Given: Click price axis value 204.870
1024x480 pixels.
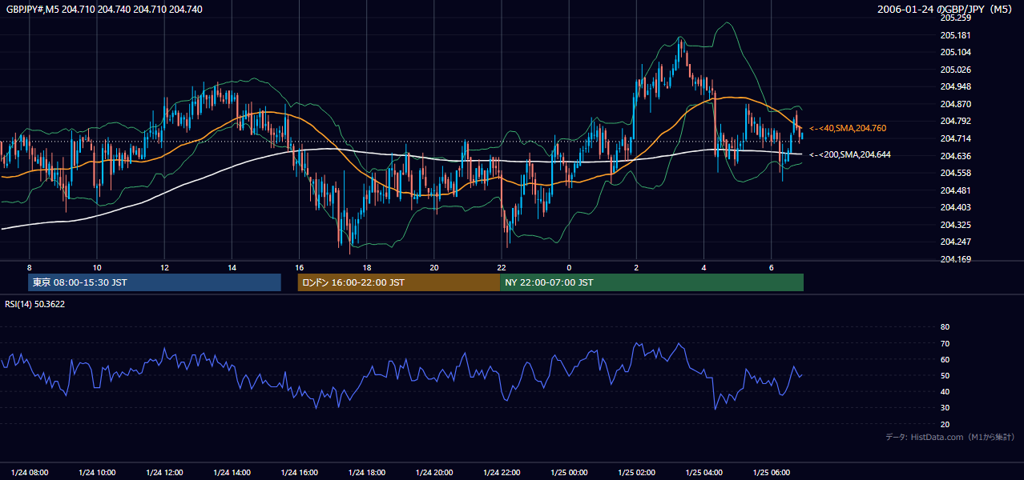Looking at the screenshot, I should [x=955, y=104].
